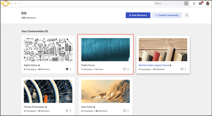212x116 pixels.
Task: Click the lock icon beside Digital Detox
Action: [x=39, y=65]
